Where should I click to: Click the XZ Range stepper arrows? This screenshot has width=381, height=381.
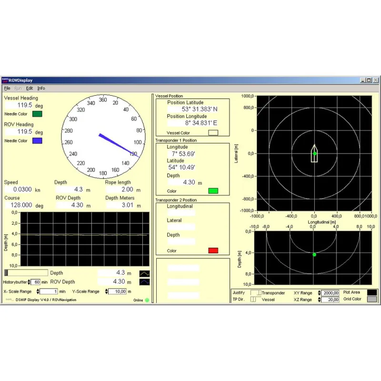click(x=319, y=300)
